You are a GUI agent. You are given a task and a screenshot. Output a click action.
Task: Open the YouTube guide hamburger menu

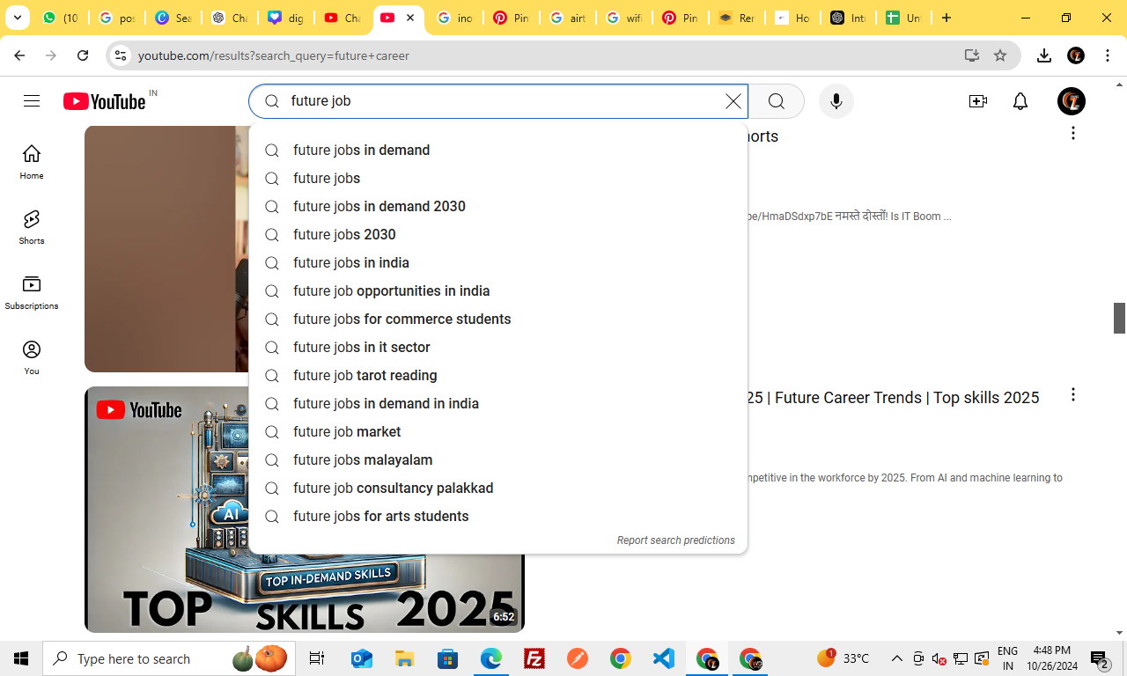[x=32, y=101]
